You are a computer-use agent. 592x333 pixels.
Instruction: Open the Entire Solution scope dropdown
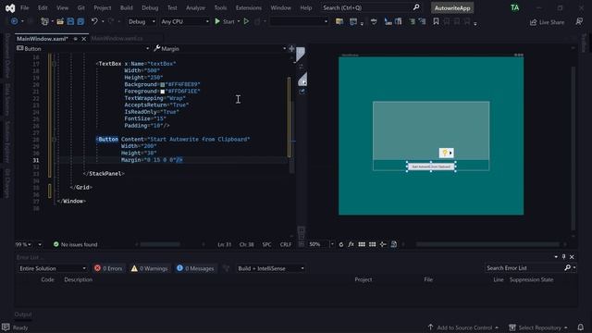[53, 268]
